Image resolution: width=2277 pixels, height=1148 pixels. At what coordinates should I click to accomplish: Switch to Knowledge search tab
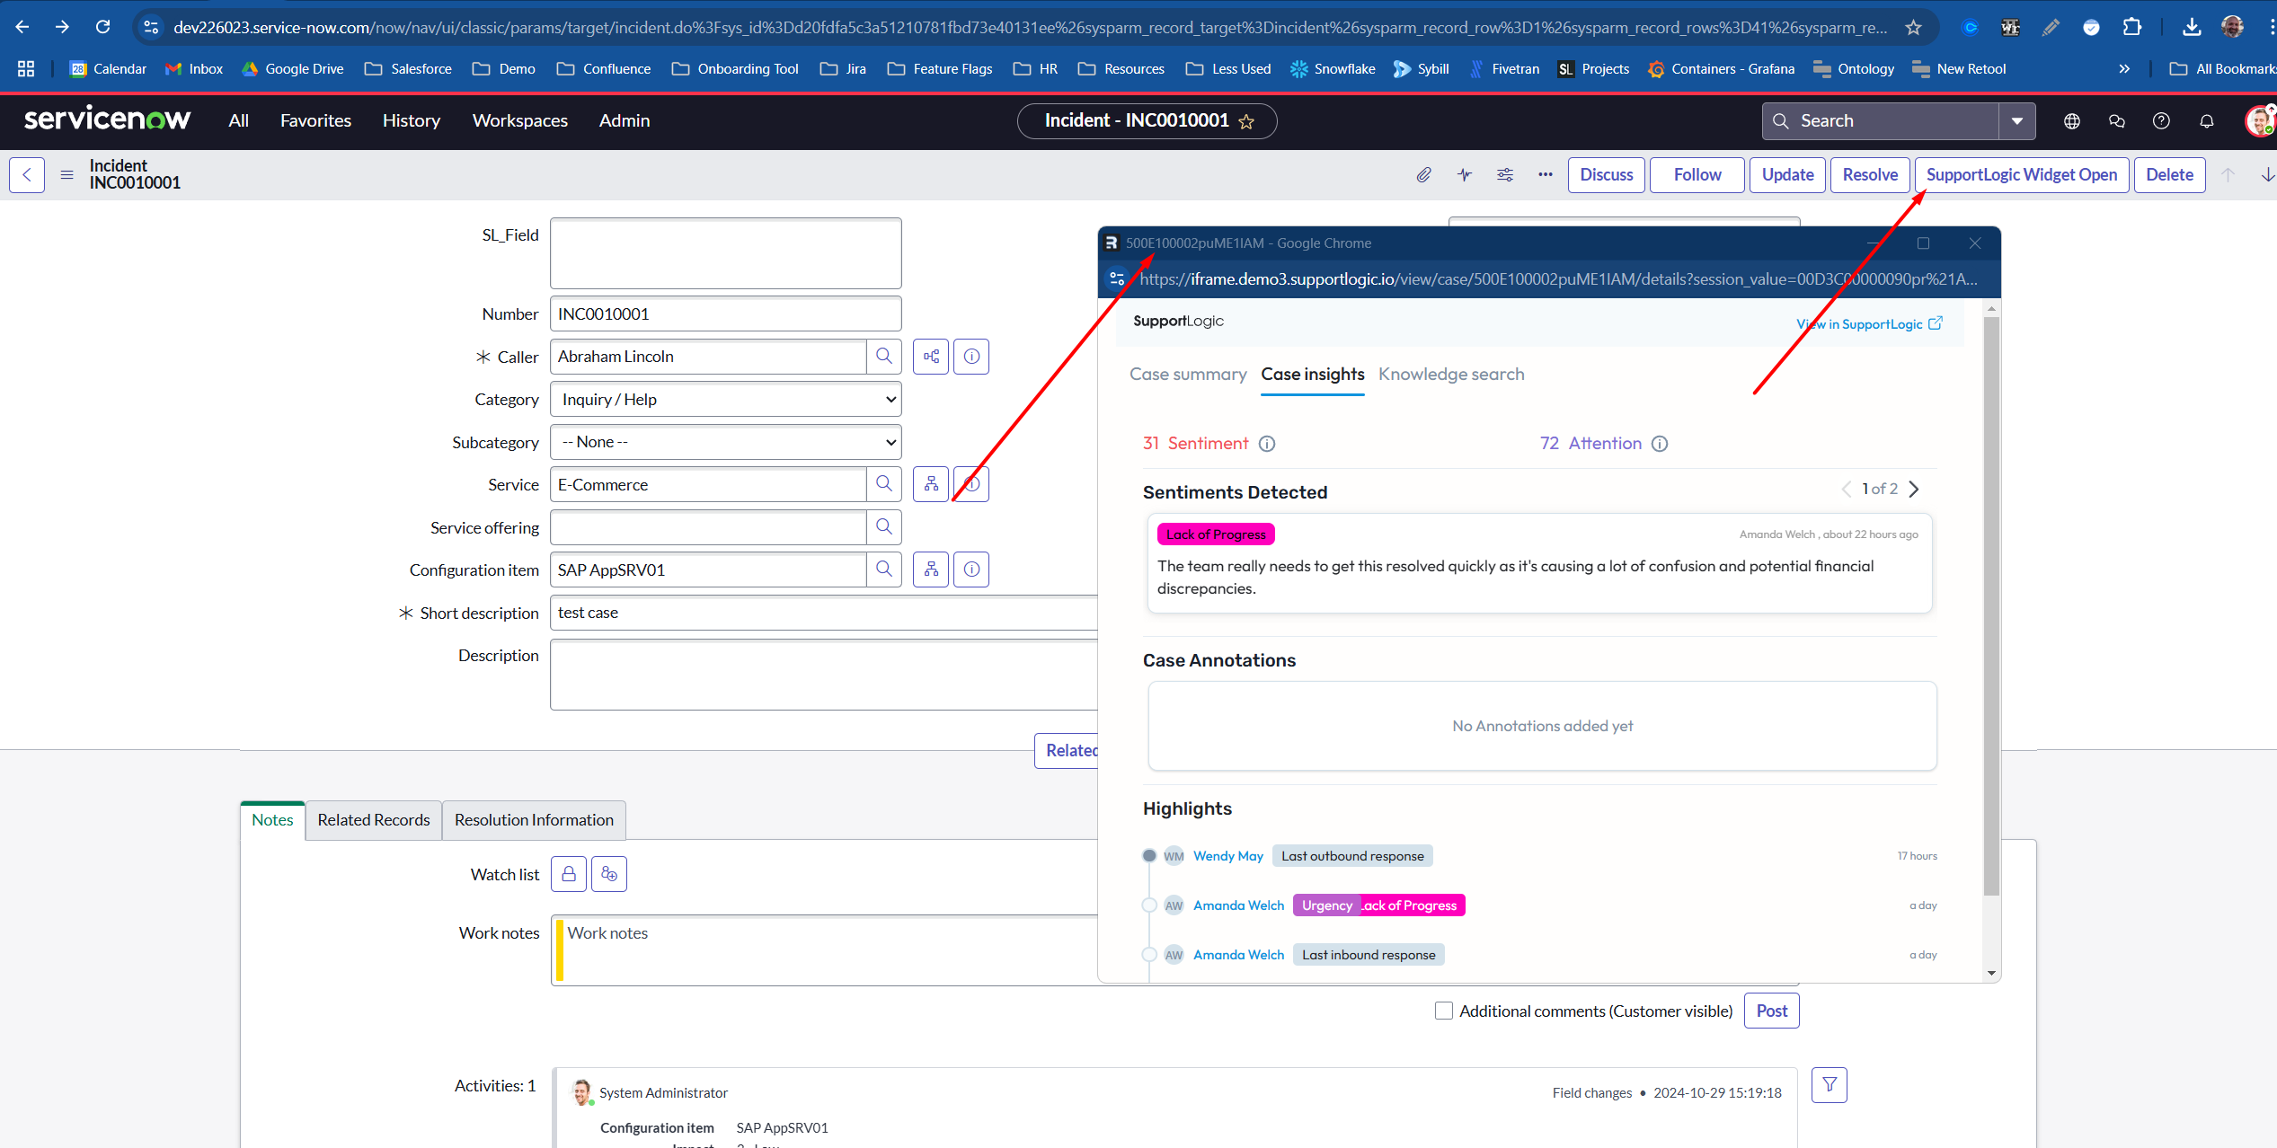coord(1451,375)
